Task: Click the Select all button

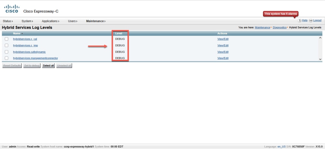Action: [48, 66]
